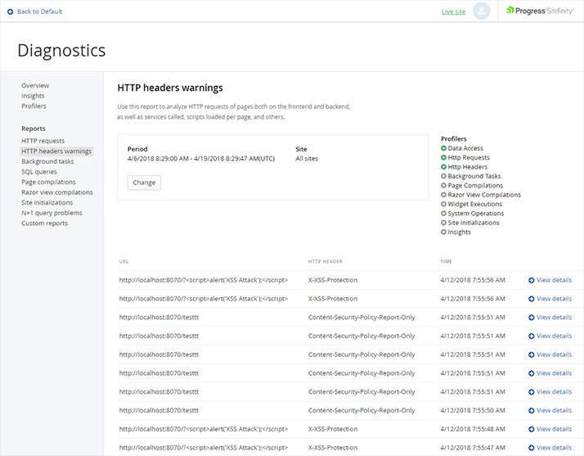Screen dimensions: 584x456
Task: Click View details arrow icon for 7:55:47 AM row
Action: point(532,448)
